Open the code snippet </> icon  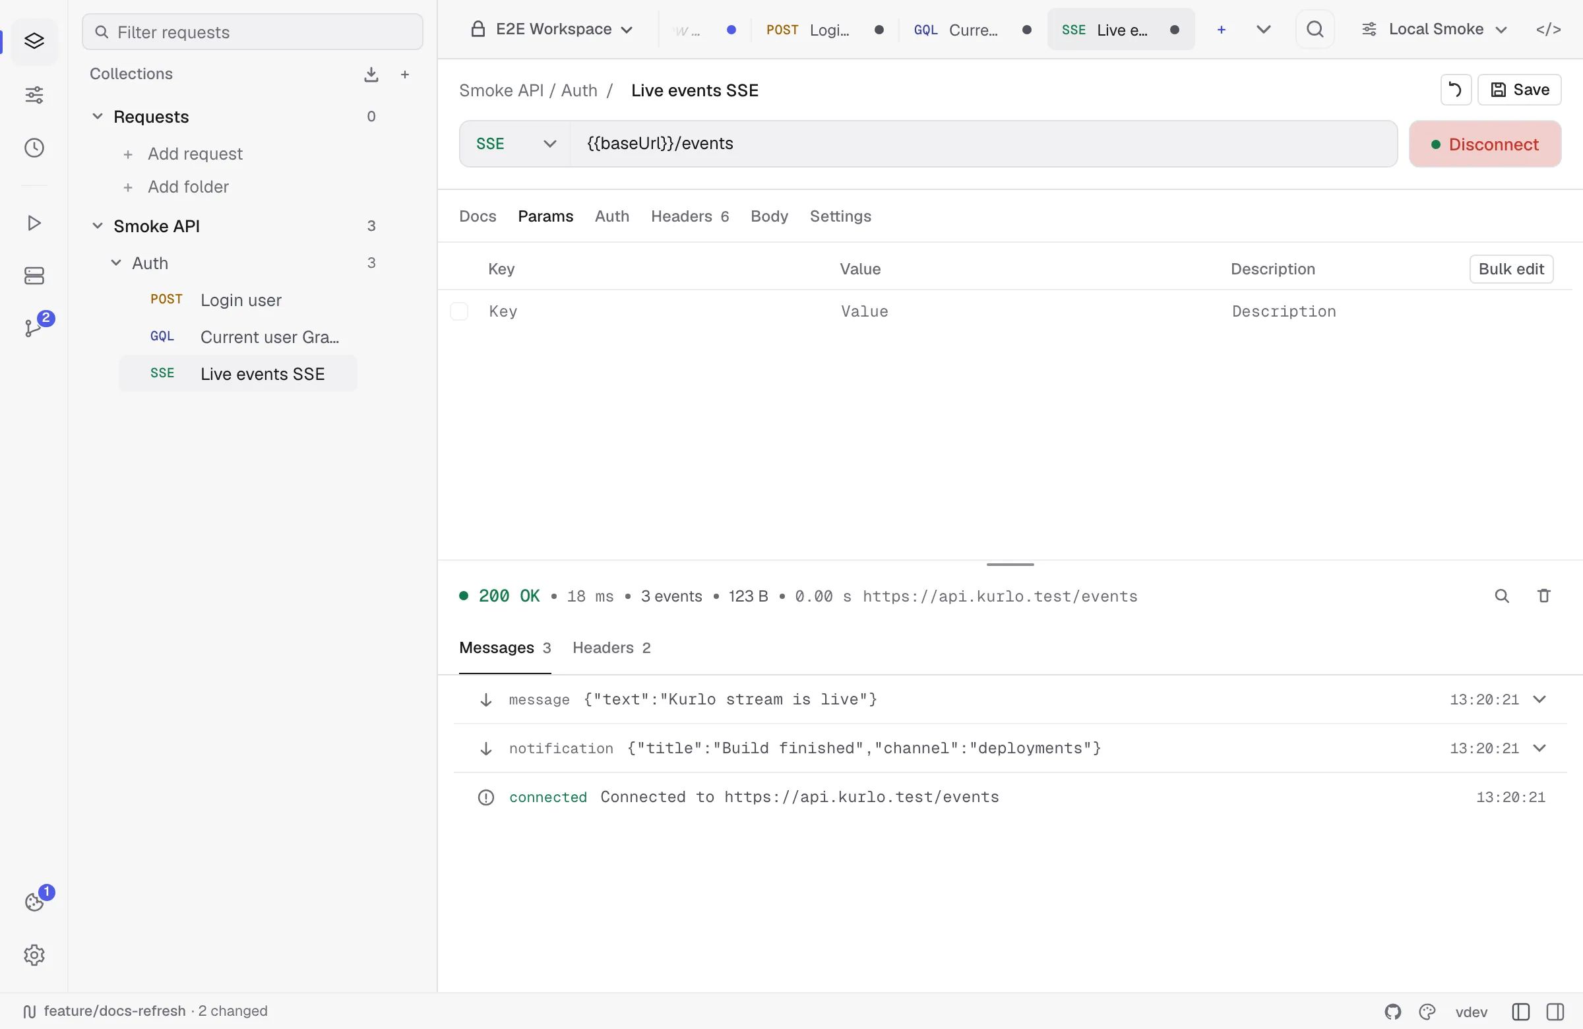(1548, 29)
